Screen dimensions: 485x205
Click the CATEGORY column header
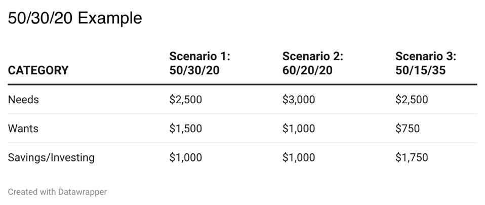click(x=38, y=70)
